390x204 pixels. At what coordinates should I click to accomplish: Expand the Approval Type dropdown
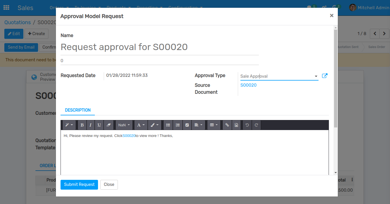pos(316,76)
